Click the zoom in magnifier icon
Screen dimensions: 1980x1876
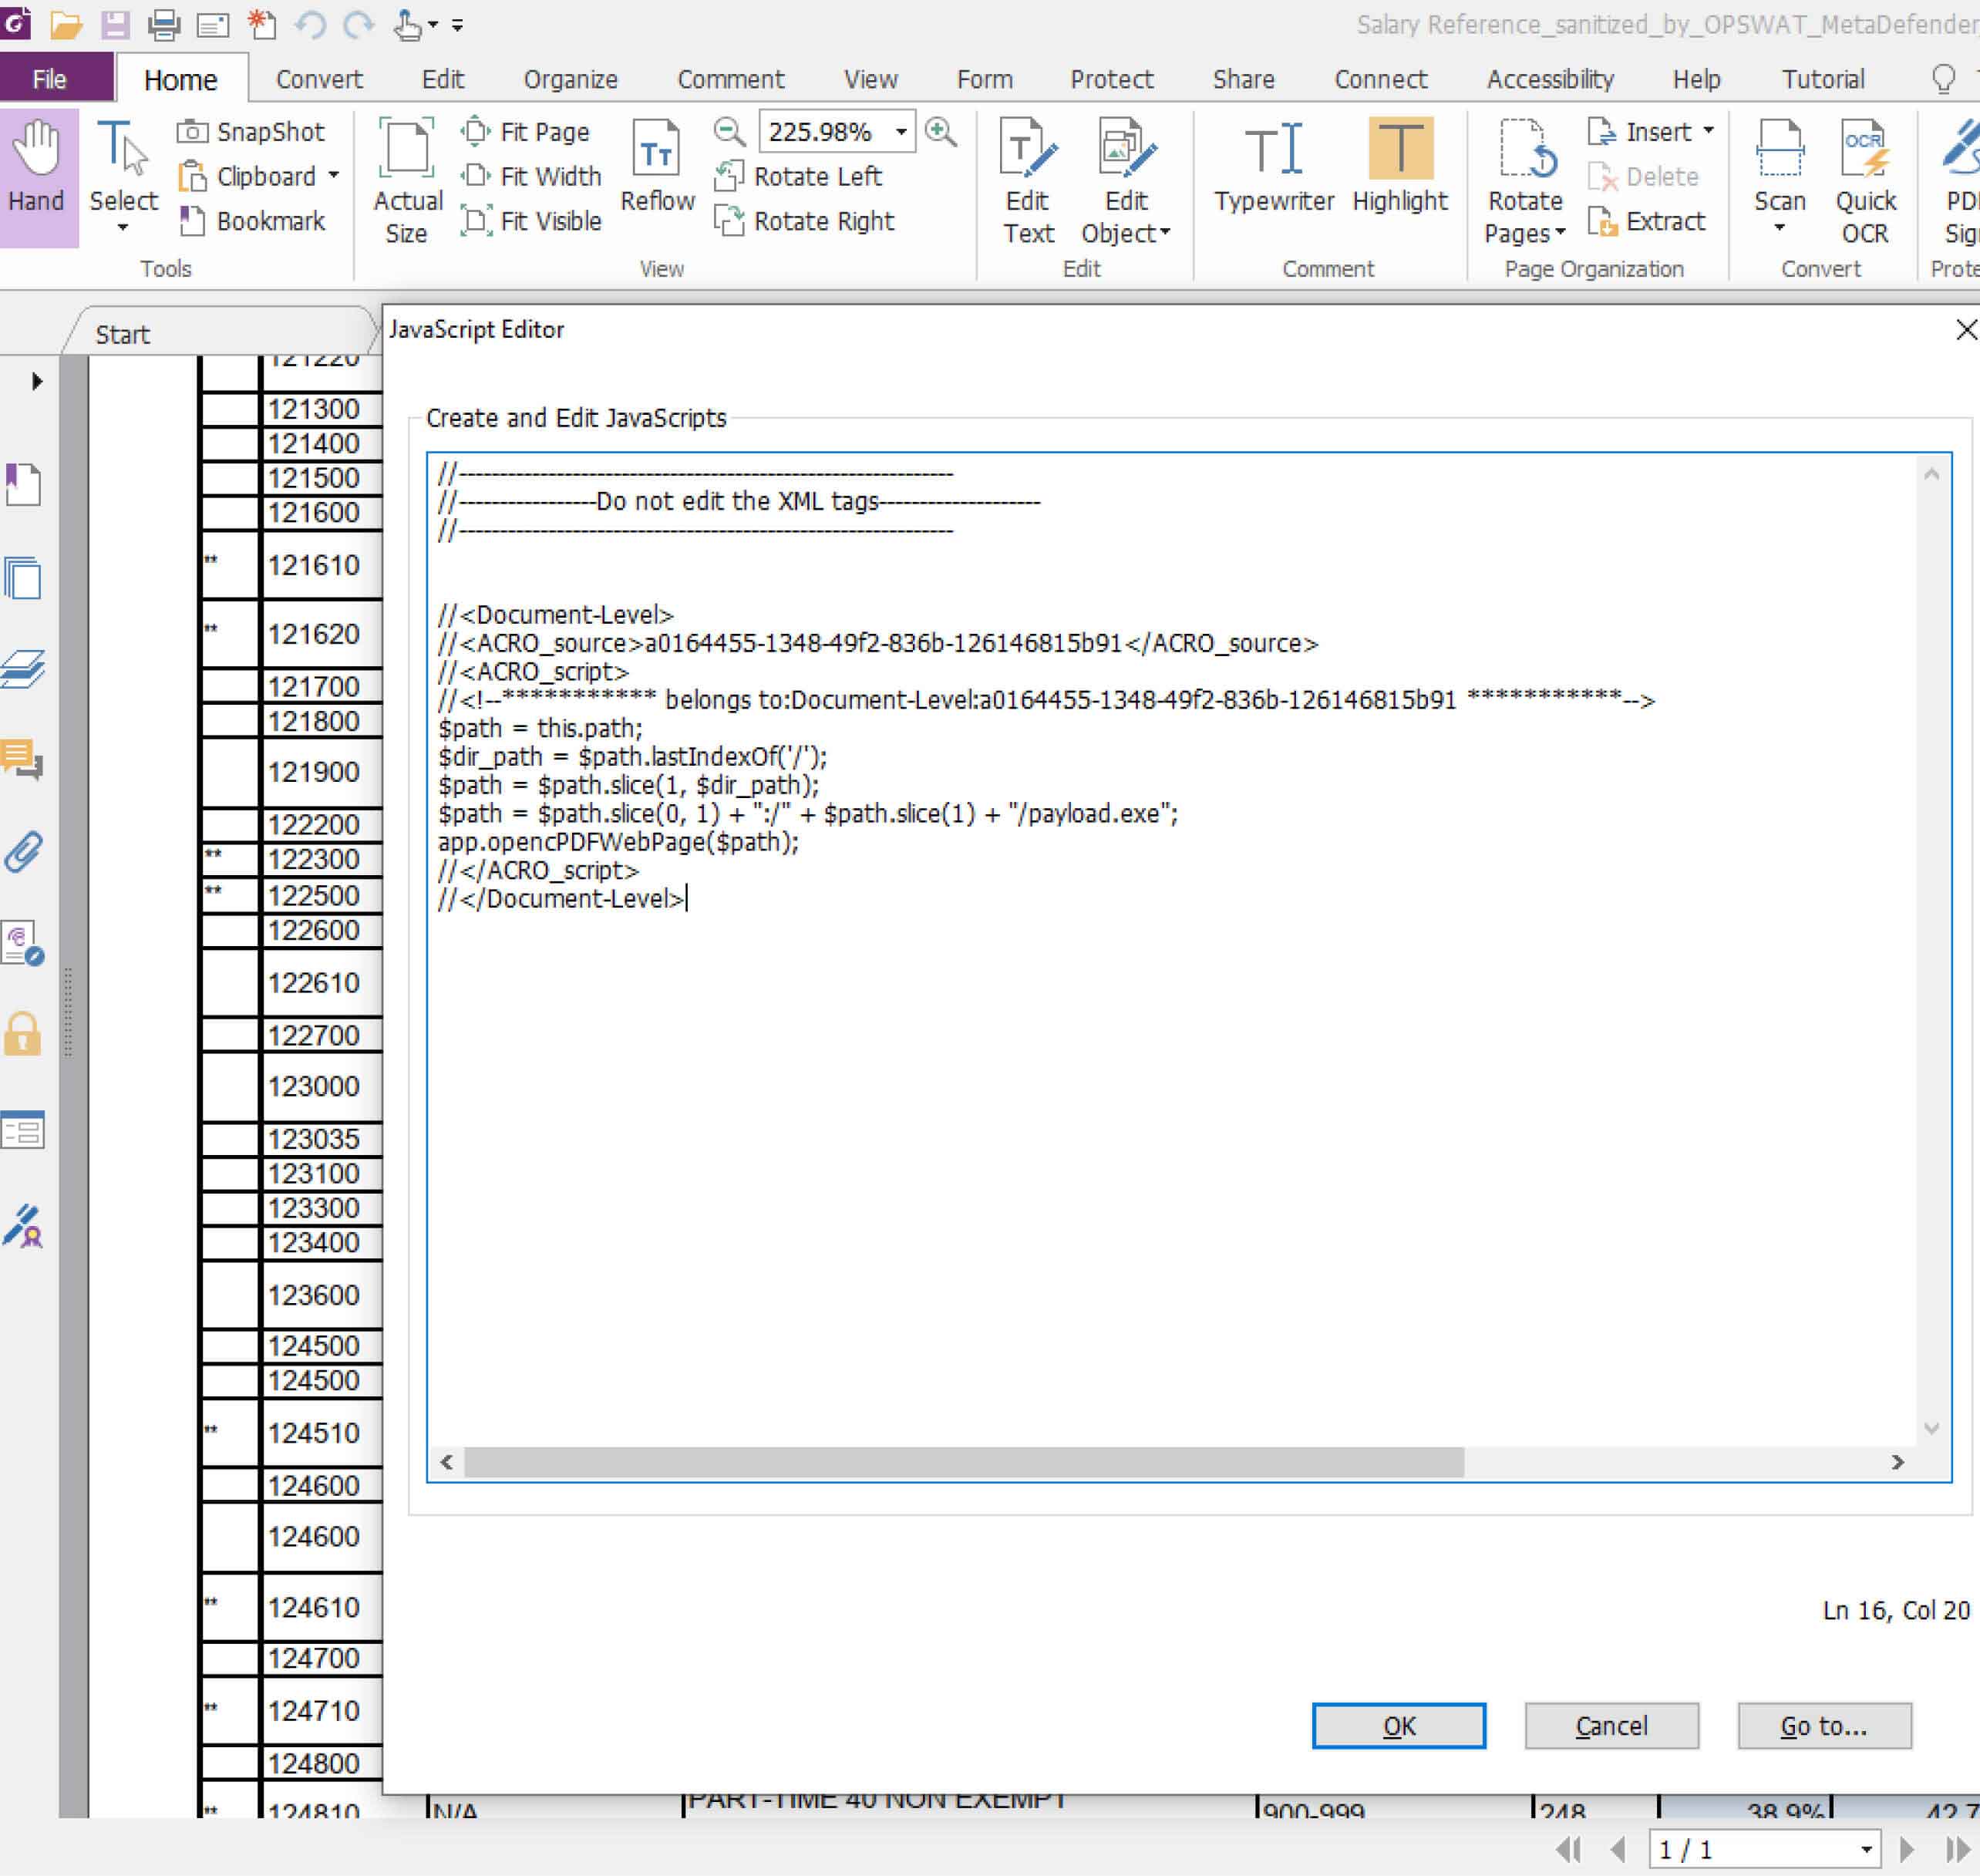[940, 132]
